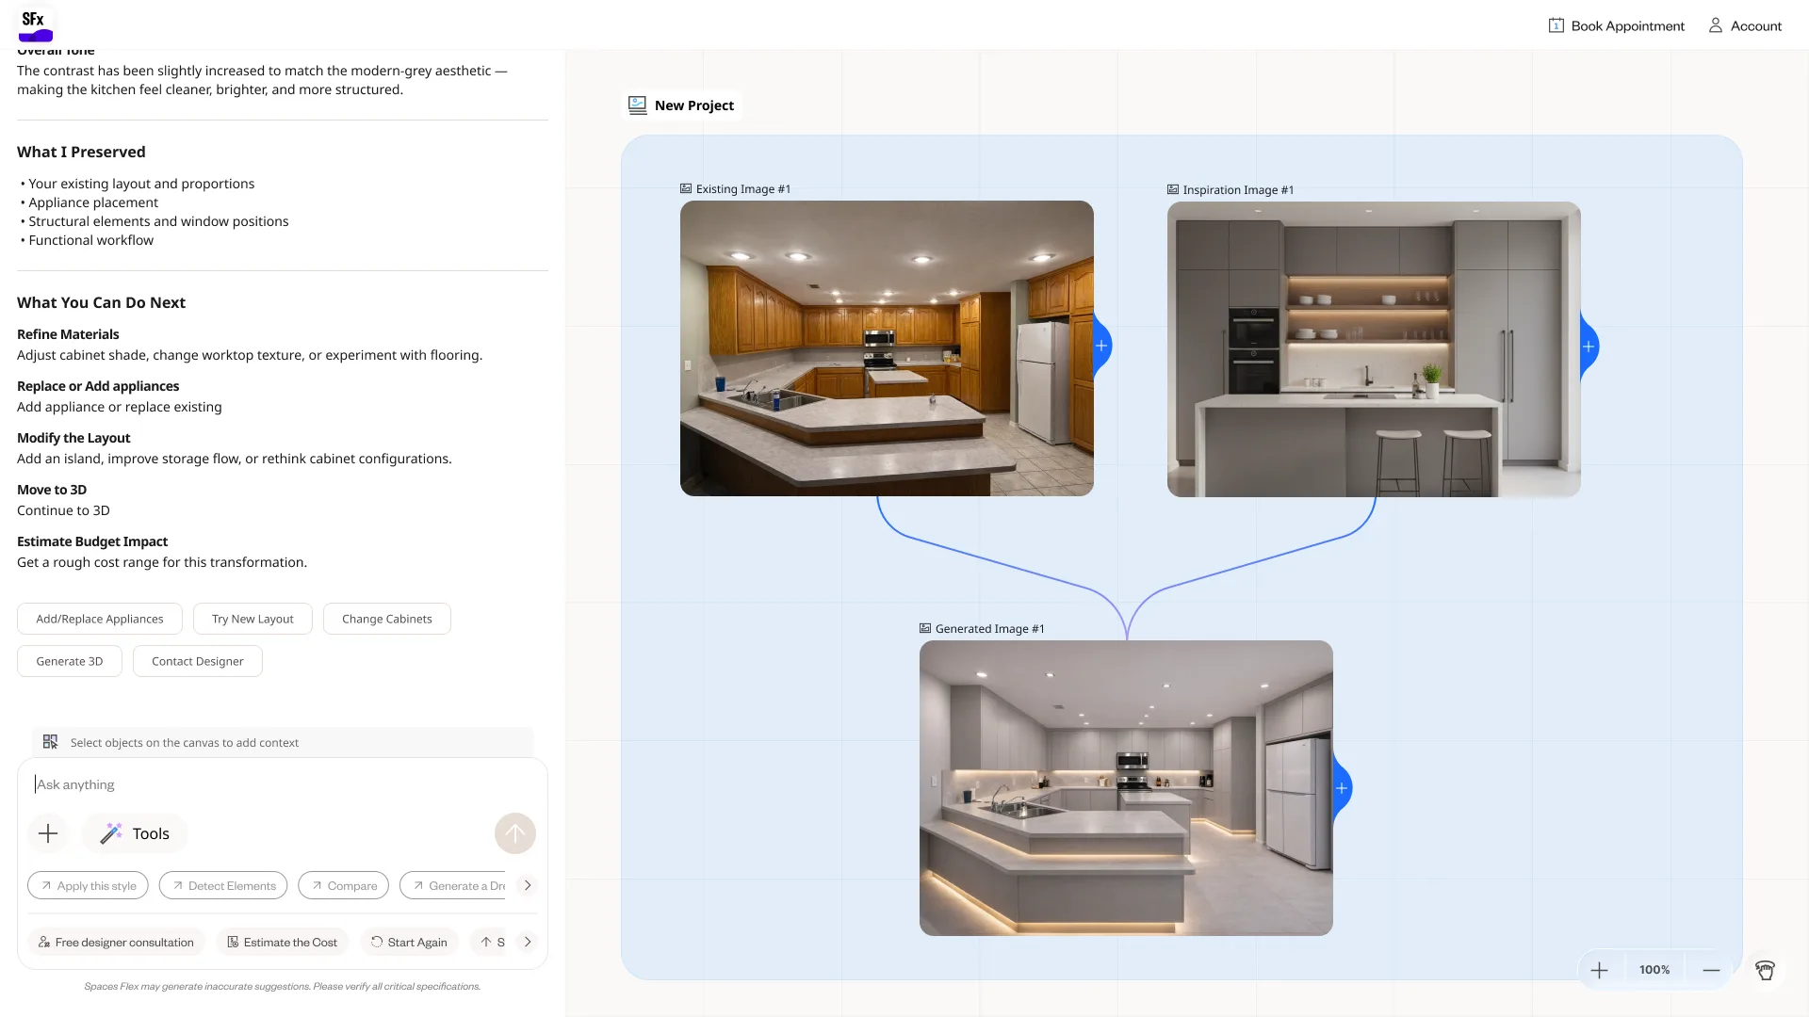Click the hand pan tool icon
The height and width of the screenshot is (1017, 1809).
(1765, 970)
